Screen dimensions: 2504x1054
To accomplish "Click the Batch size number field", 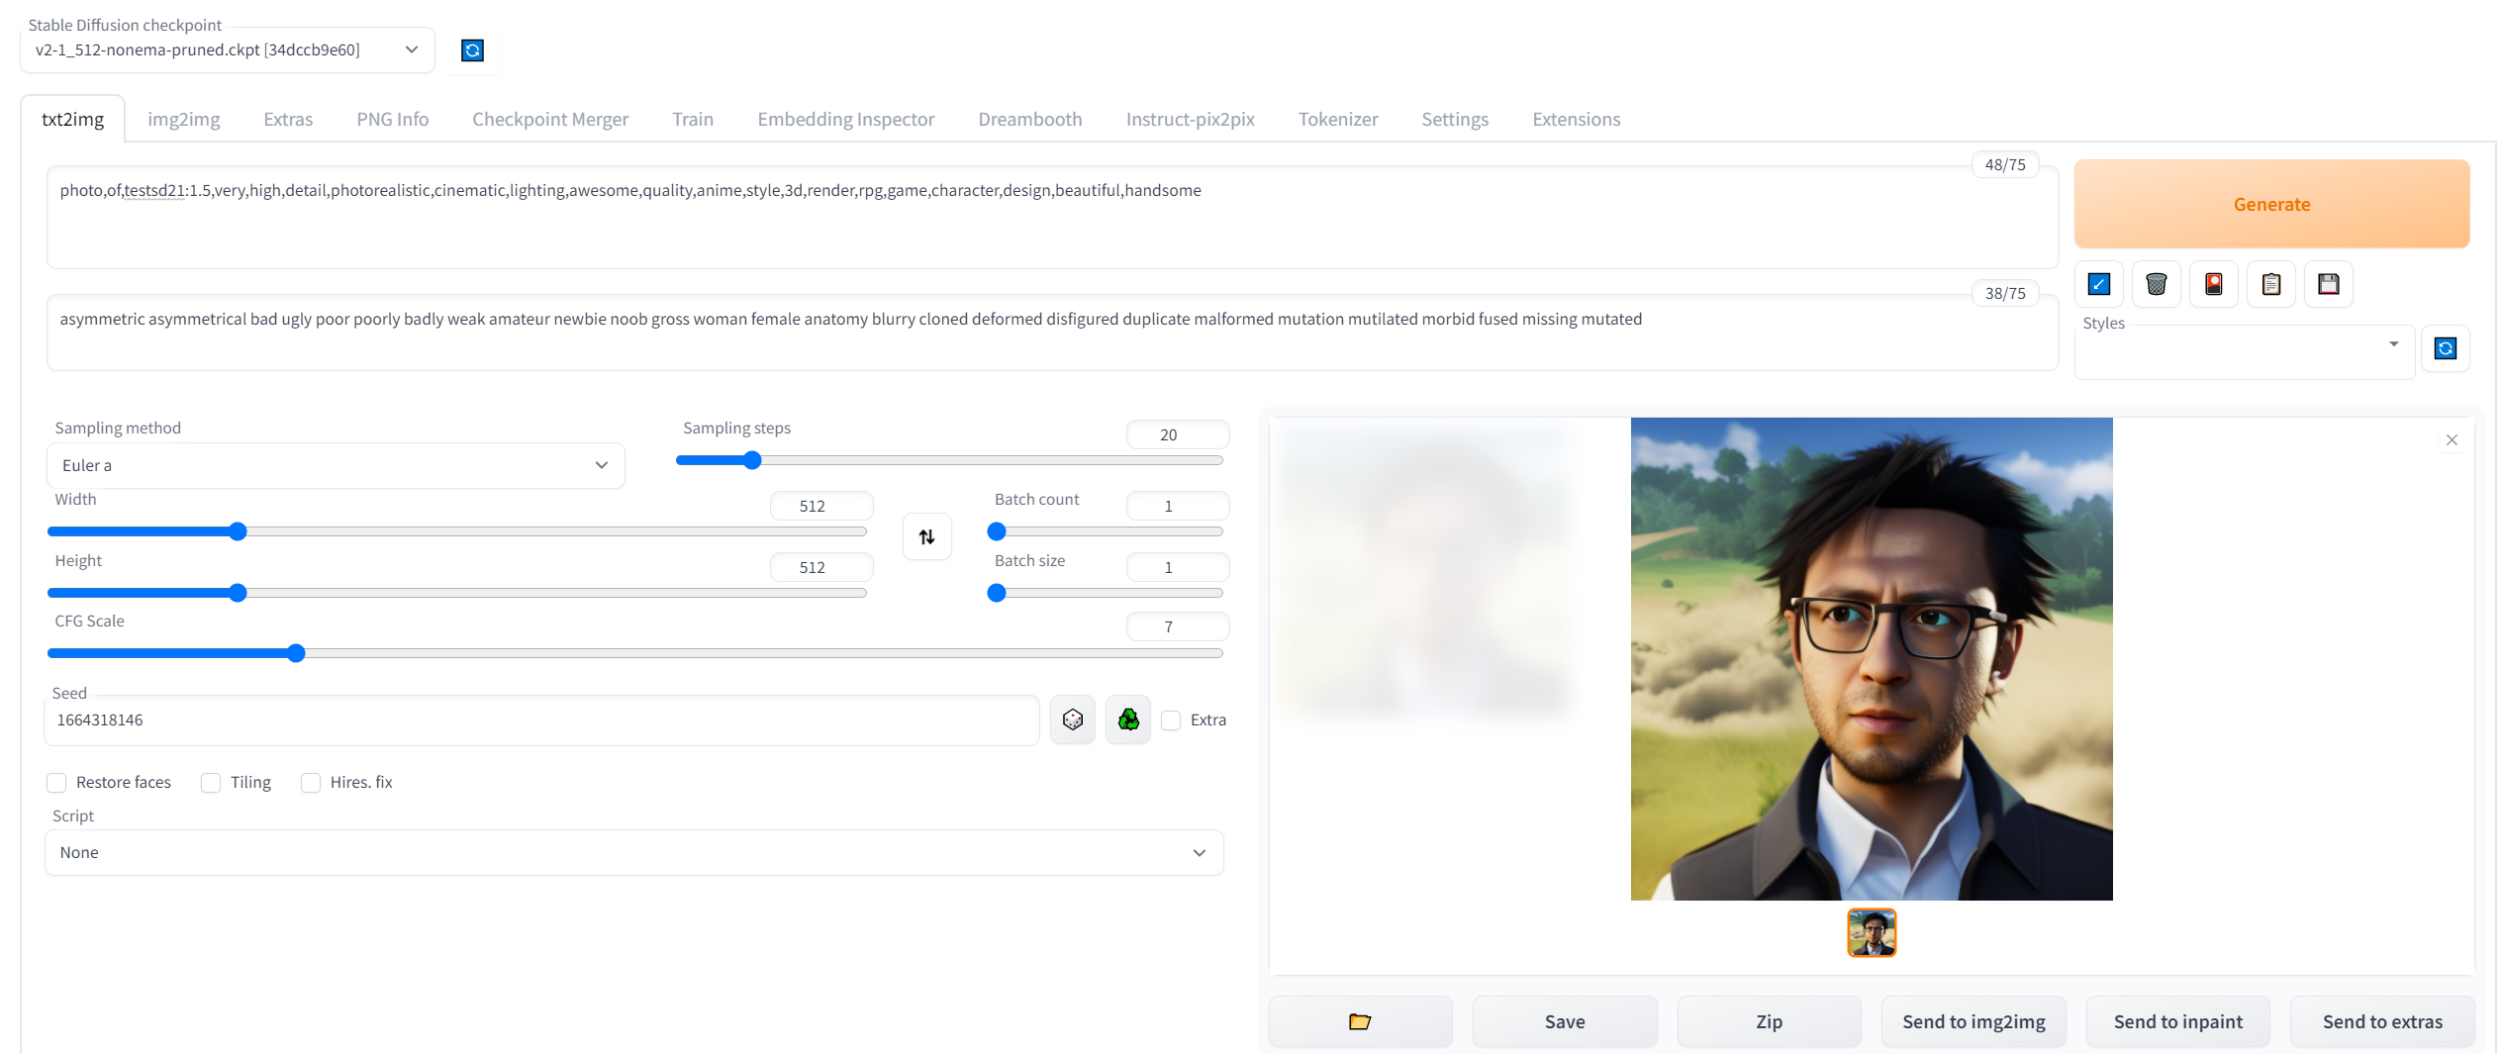I will 1177,567.
